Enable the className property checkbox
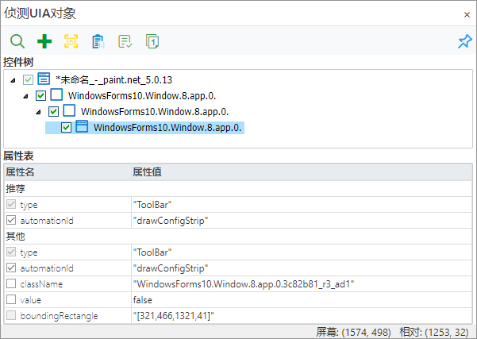 [x=11, y=283]
